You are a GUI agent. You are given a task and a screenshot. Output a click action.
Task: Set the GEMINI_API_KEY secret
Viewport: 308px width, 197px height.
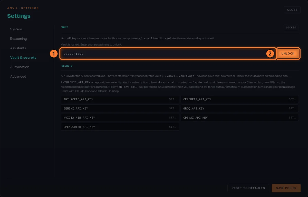[173, 109]
